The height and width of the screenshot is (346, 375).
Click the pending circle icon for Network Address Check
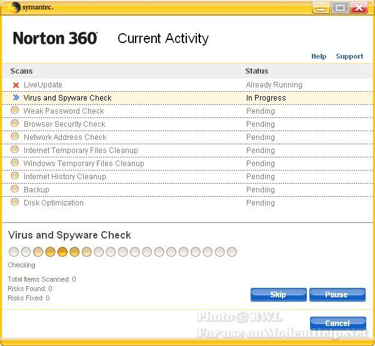pyautogui.click(x=14, y=136)
